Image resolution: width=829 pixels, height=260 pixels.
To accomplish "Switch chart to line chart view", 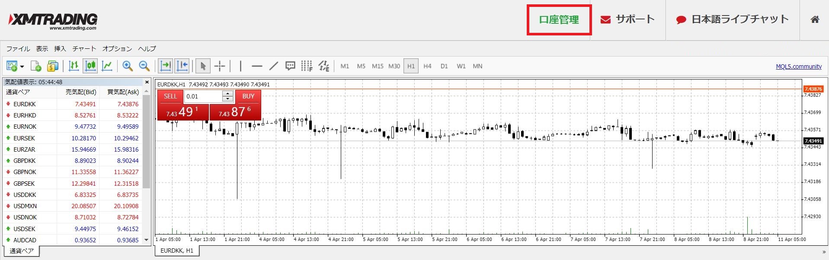I will [x=107, y=66].
